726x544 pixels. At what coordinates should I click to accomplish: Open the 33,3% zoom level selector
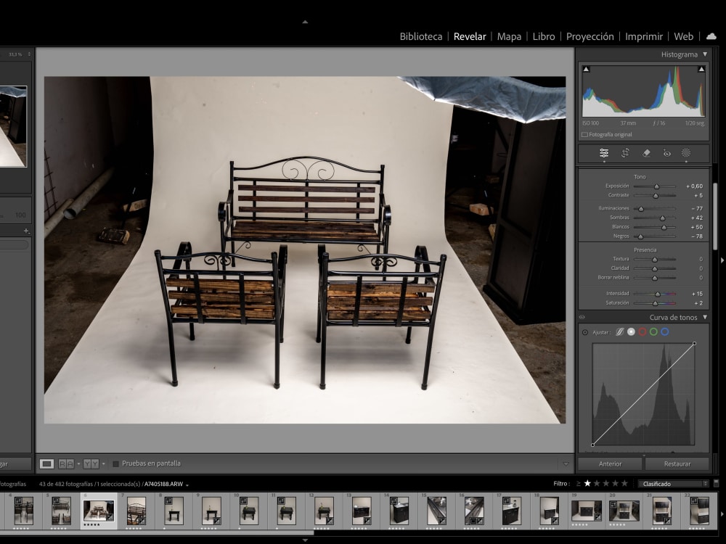(x=20, y=54)
